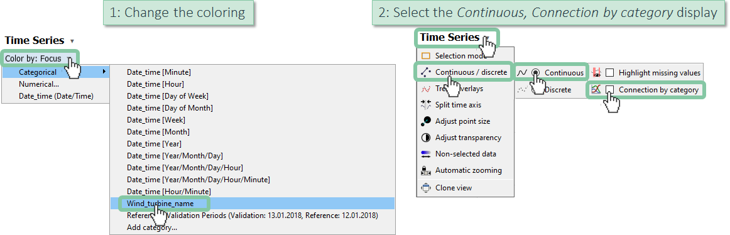Select the Continuous radio button
Viewport: 730px width, 235px height.
pos(535,73)
